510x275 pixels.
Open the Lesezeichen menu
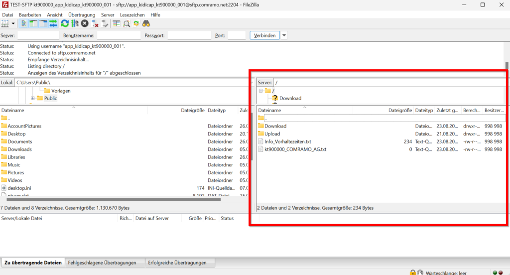pyautogui.click(x=132, y=14)
